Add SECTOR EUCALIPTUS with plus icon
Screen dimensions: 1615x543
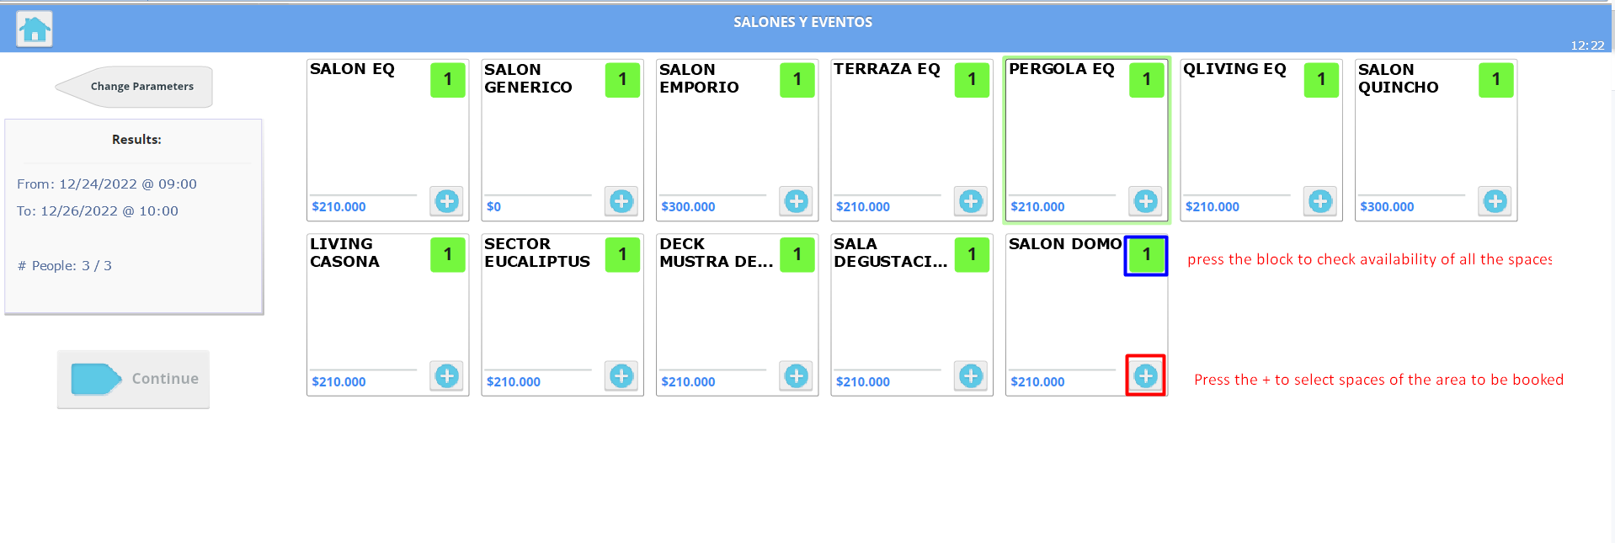[x=621, y=375]
